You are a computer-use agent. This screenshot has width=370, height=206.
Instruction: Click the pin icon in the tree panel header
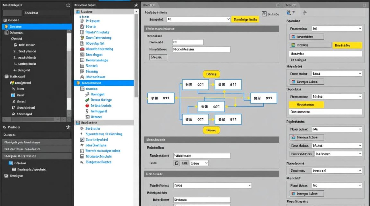click(x=136, y=5)
